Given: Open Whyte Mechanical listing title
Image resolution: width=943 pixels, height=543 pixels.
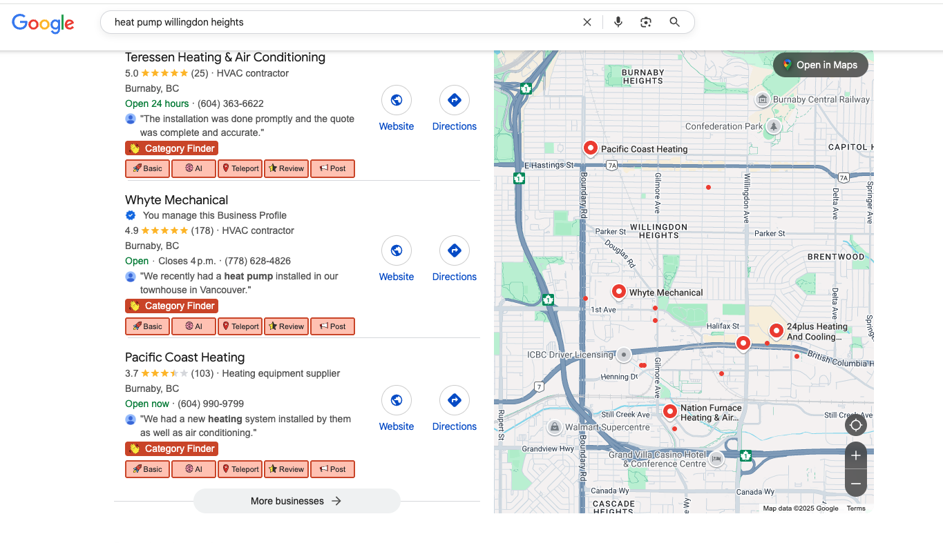Looking at the screenshot, I should 176,200.
